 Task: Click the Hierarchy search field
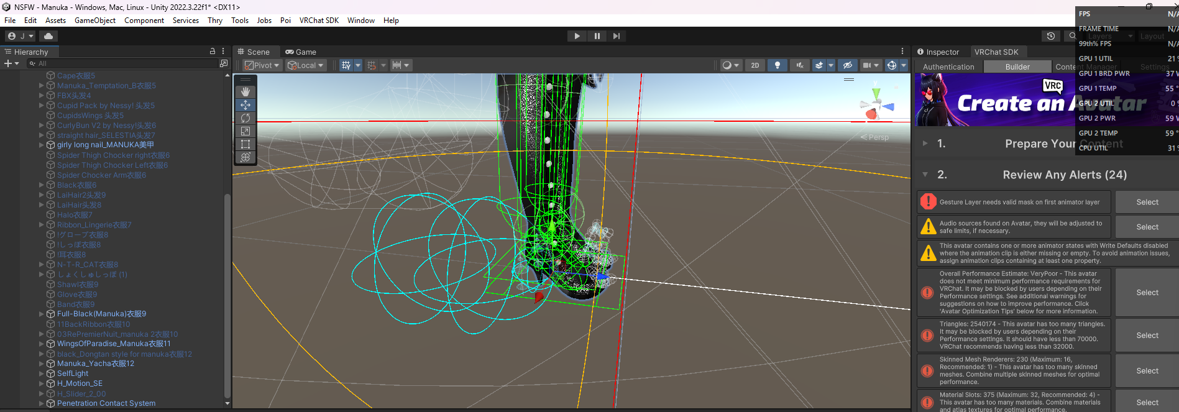(122, 63)
